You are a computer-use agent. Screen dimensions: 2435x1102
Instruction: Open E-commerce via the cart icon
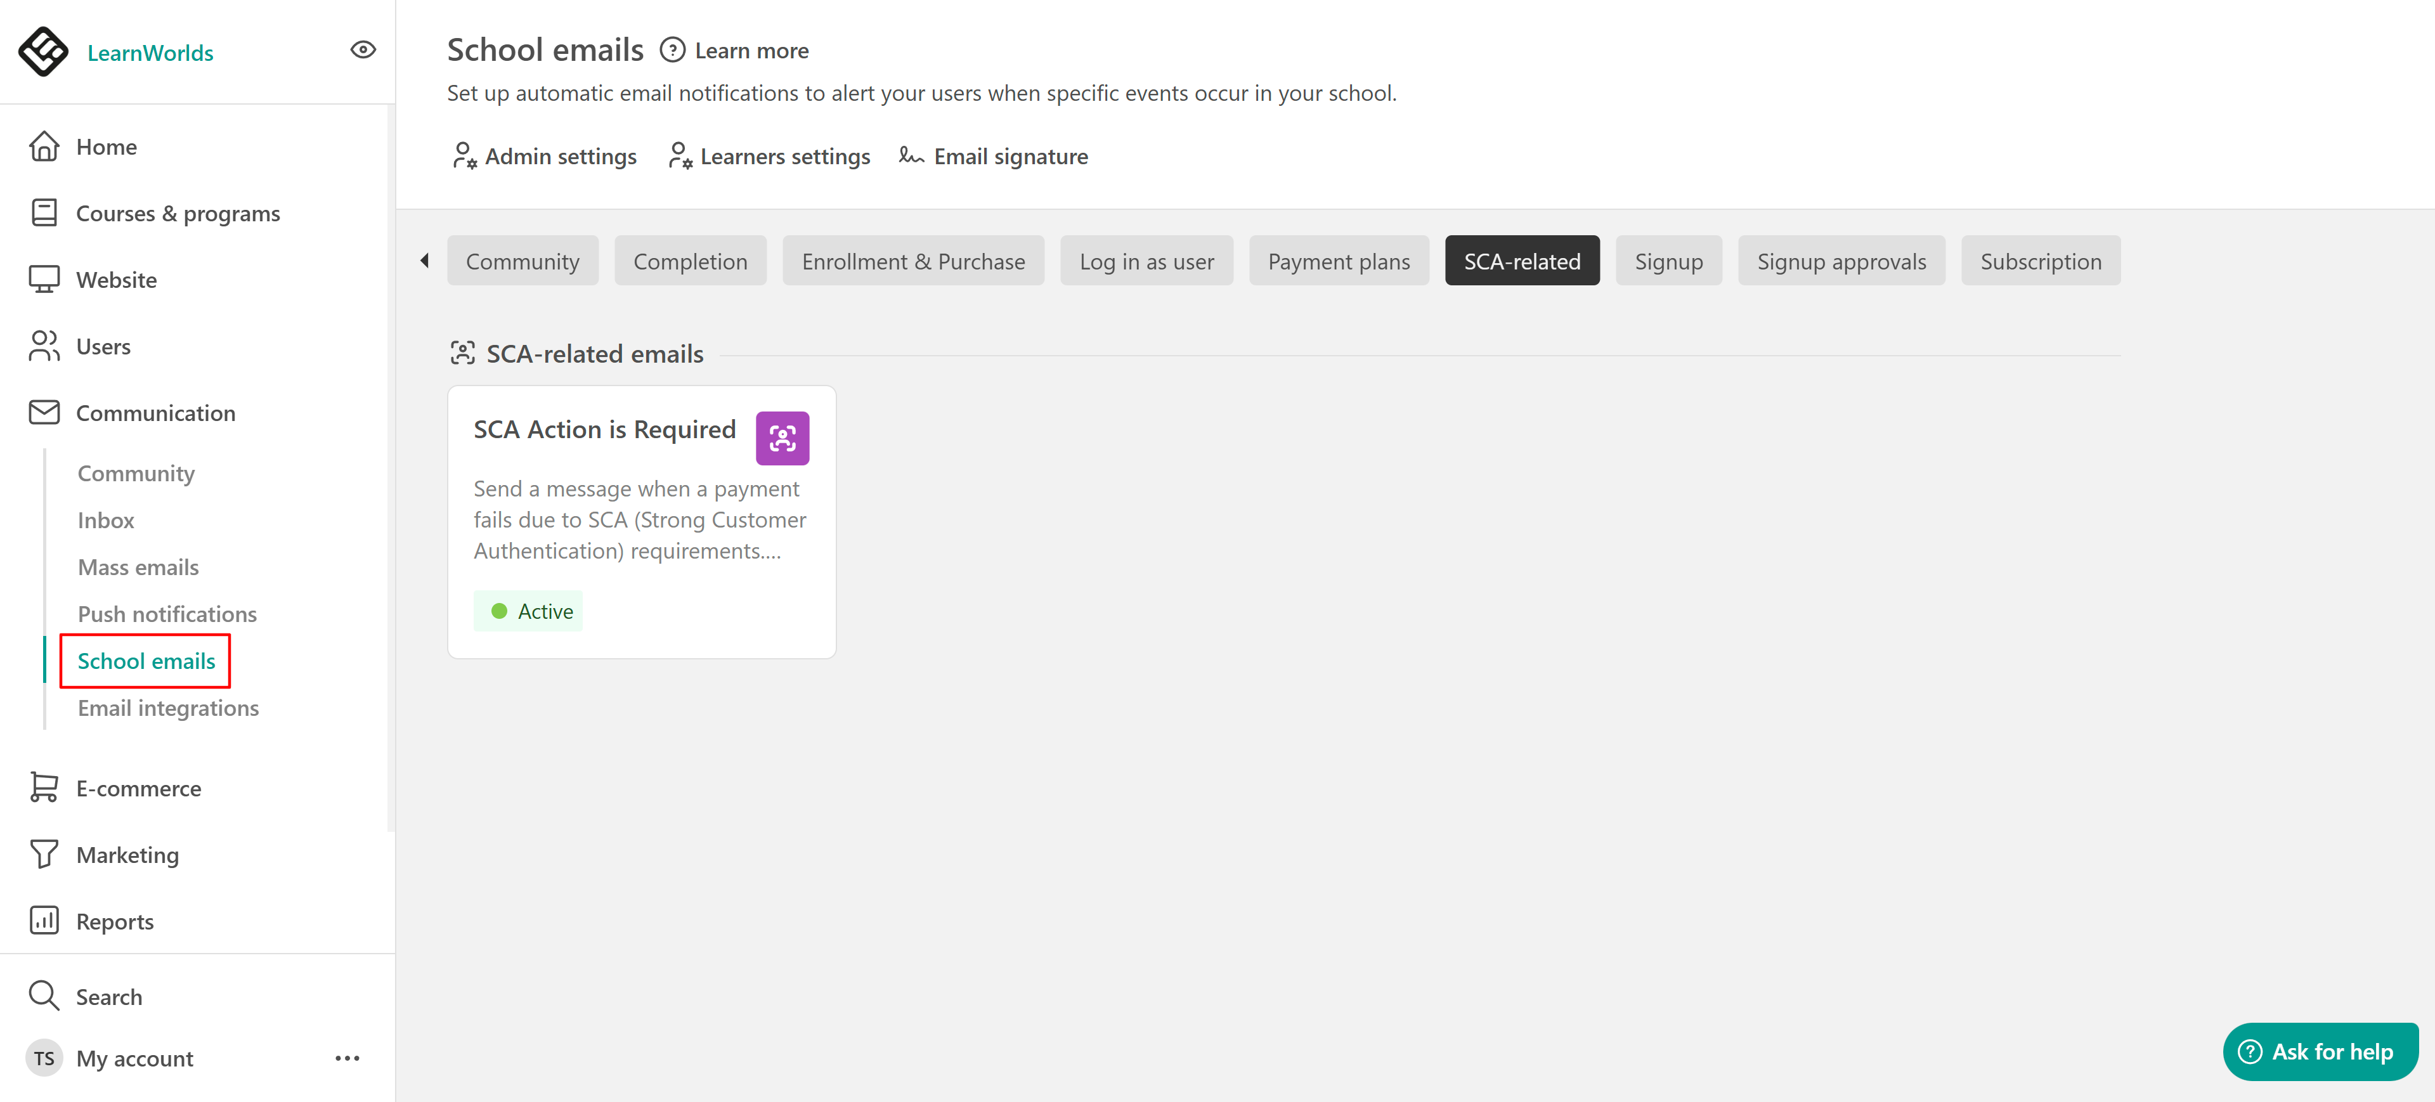[44, 788]
